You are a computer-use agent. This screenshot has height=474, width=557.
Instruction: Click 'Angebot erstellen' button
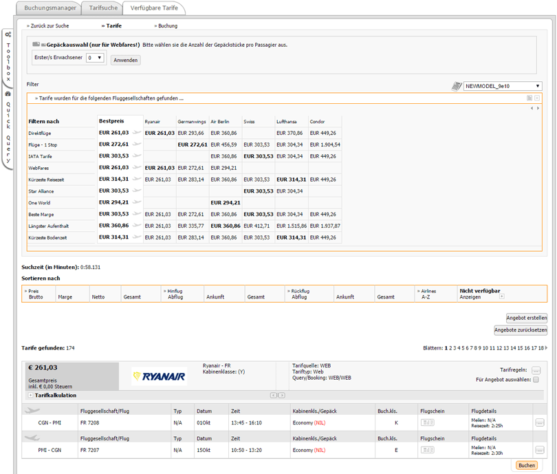(x=527, y=318)
